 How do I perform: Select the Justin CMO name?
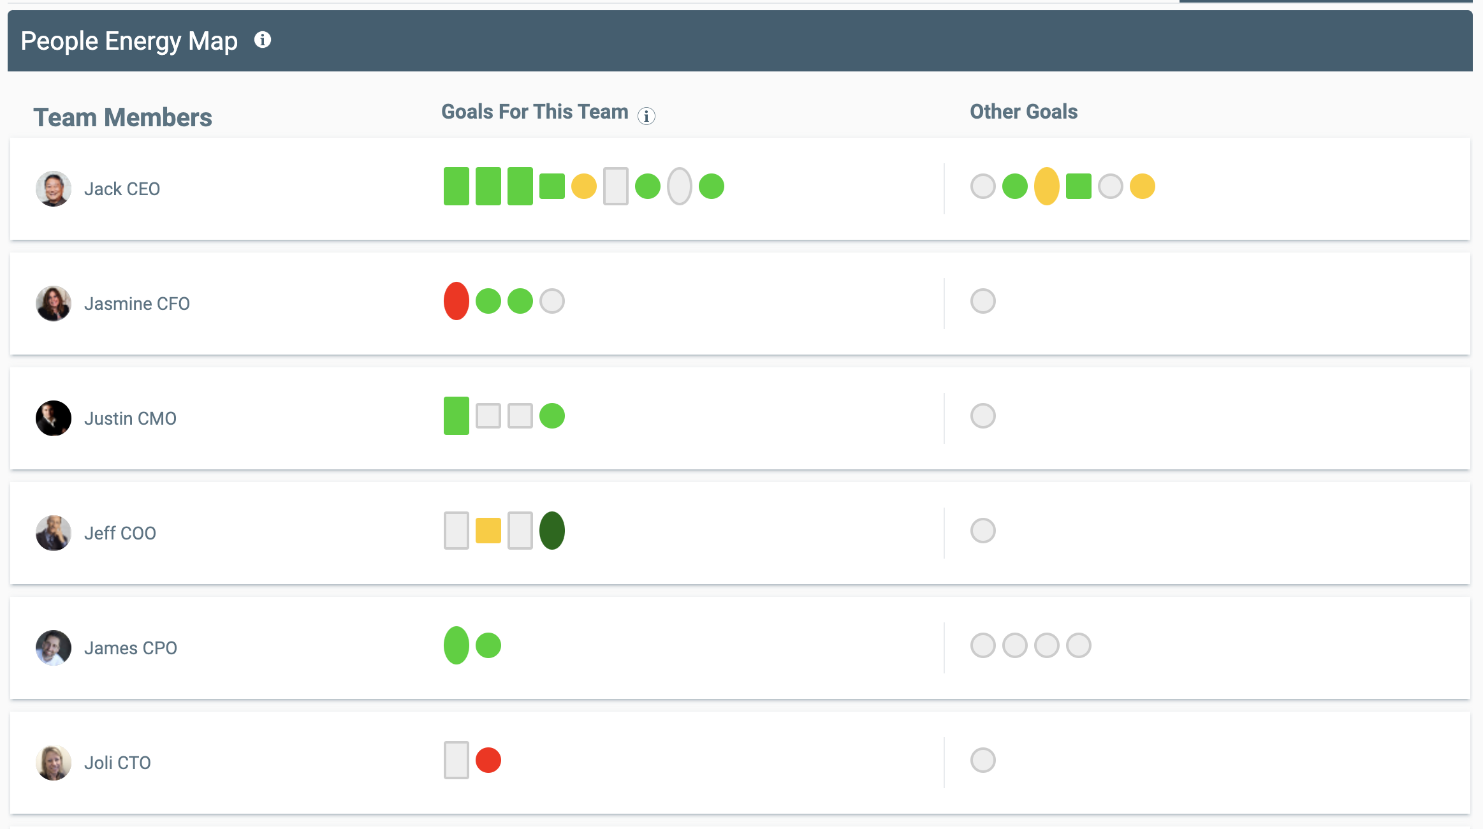click(x=130, y=418)
